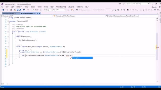Image resolution: width=161 pixels, height=90 pixels.
Task: Open the ARCHITECTURE menu
Action: [61, 7]
